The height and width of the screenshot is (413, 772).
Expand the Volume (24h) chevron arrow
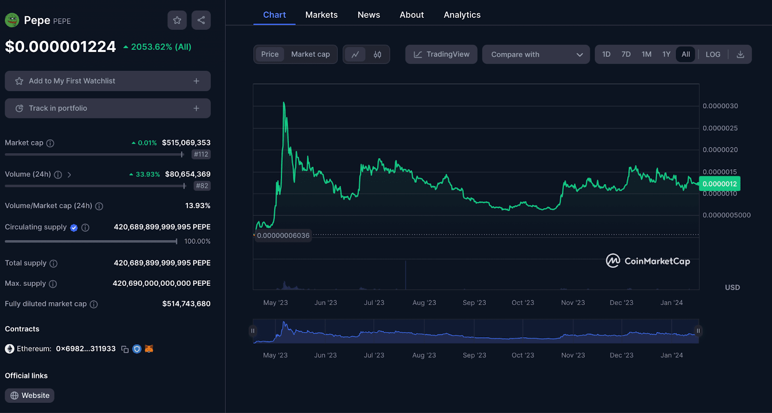click(x=69, y=174)
